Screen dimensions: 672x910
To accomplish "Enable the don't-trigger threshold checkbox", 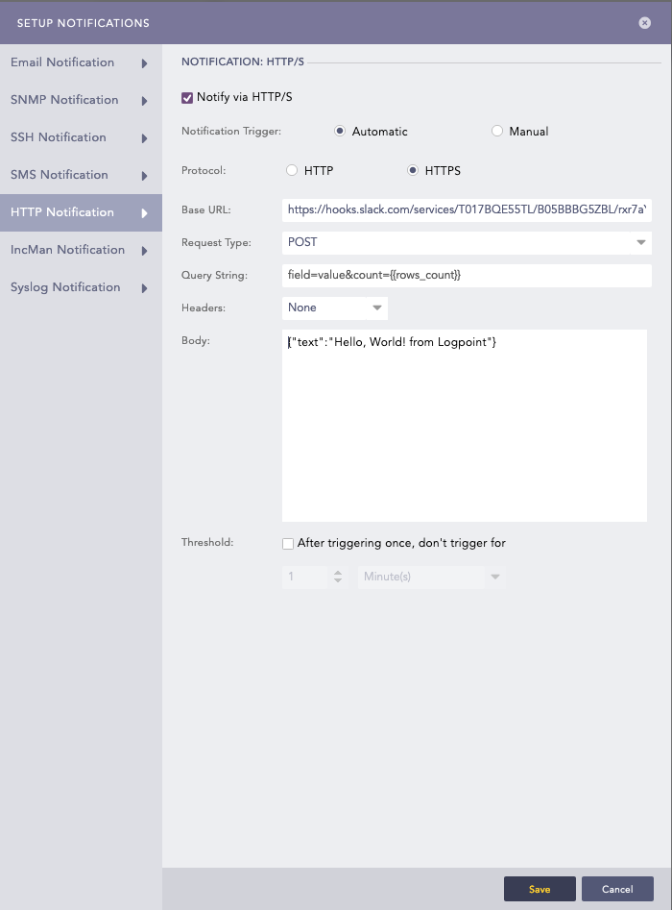I will [288, 544].
